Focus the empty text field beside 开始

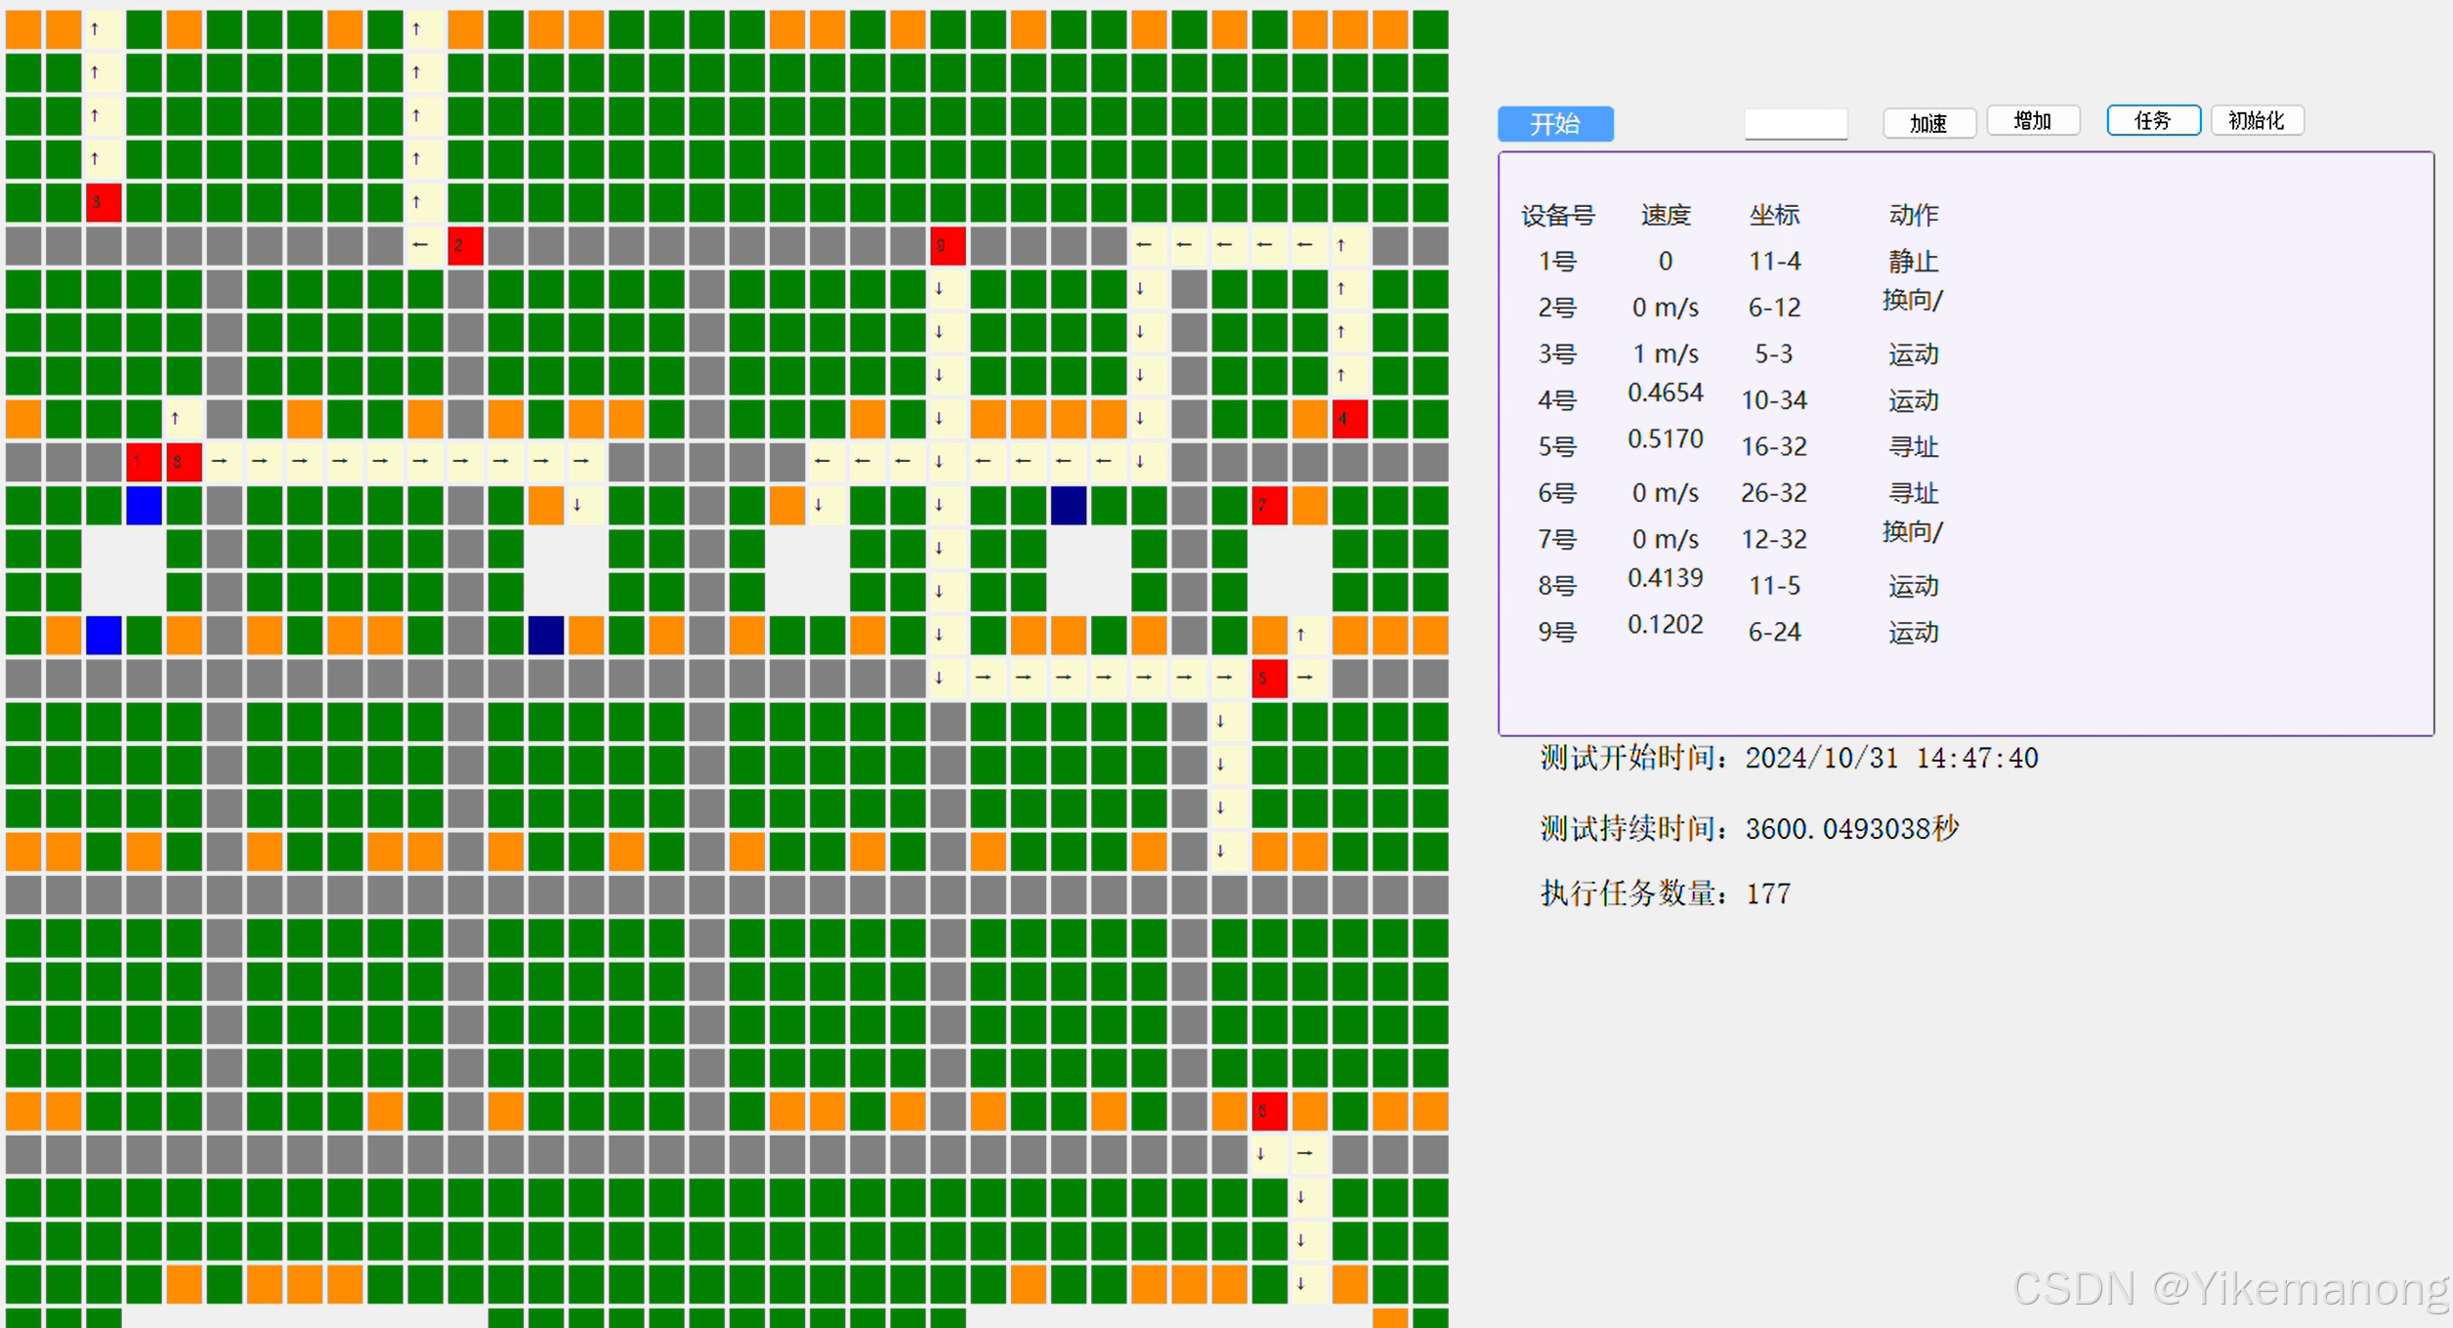coord(1795,124)
